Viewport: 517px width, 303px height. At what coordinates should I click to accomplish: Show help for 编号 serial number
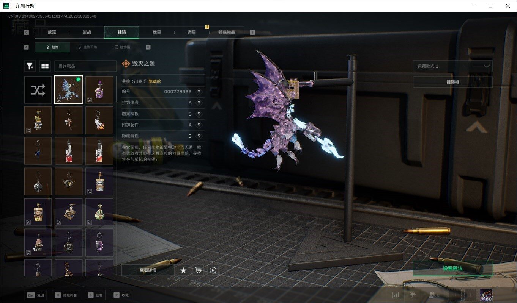(x=199, y=92)
